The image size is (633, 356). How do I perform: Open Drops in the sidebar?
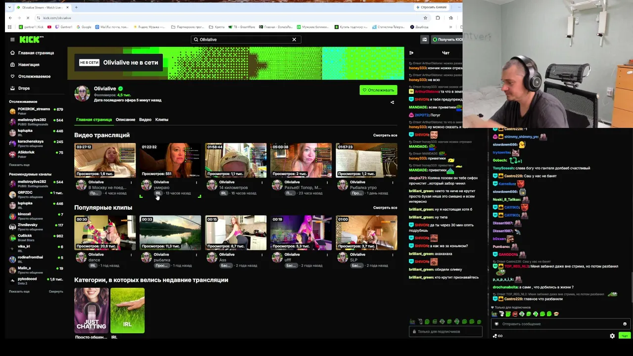20,89
